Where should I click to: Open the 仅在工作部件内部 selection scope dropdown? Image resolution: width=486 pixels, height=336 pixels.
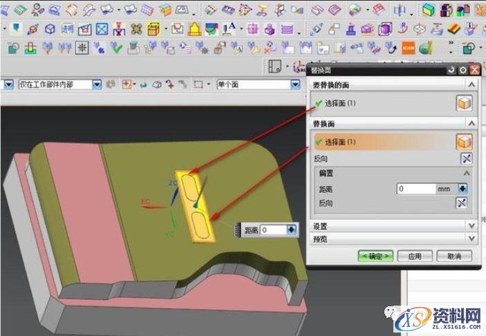pyautogui.click(x=97, y=84)
